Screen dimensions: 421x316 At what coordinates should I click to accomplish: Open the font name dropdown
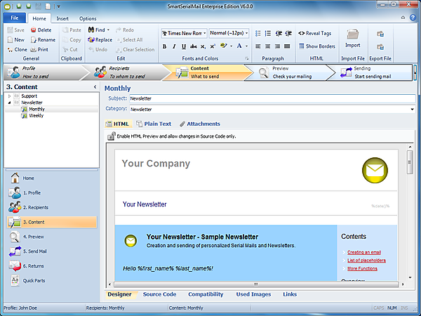(204, 33)
